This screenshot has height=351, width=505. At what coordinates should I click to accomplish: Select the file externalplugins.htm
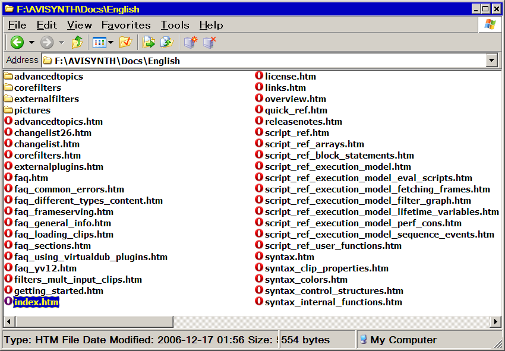59,166
